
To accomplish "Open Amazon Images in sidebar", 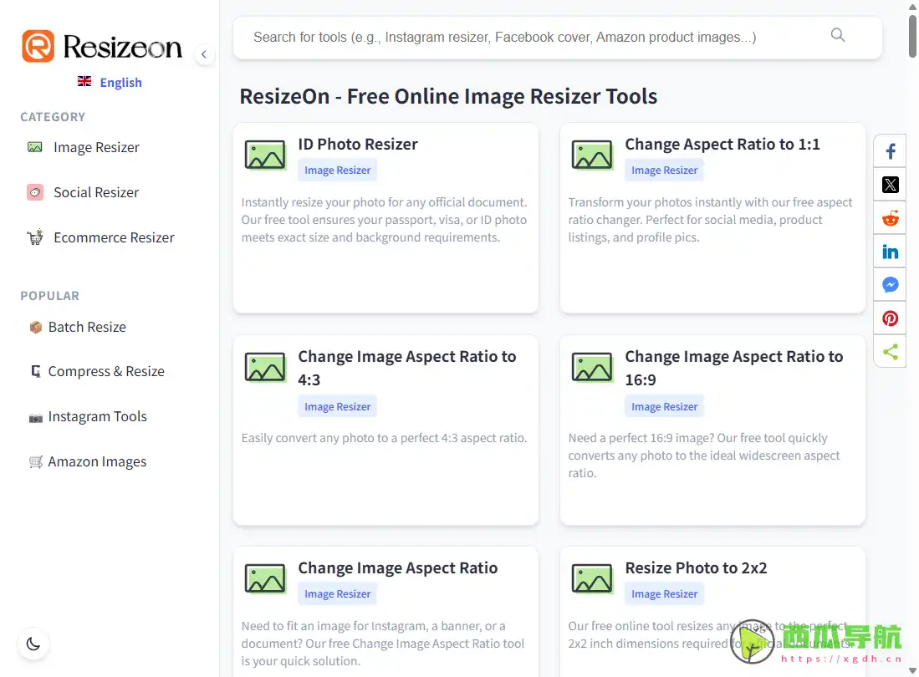I will [x=97, y=461].
